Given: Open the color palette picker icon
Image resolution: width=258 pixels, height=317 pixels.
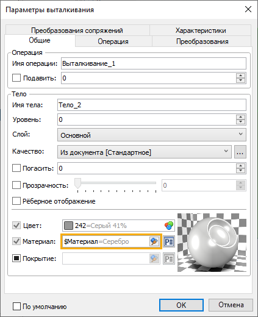Looking at the screenshot, I should point(169,226).
